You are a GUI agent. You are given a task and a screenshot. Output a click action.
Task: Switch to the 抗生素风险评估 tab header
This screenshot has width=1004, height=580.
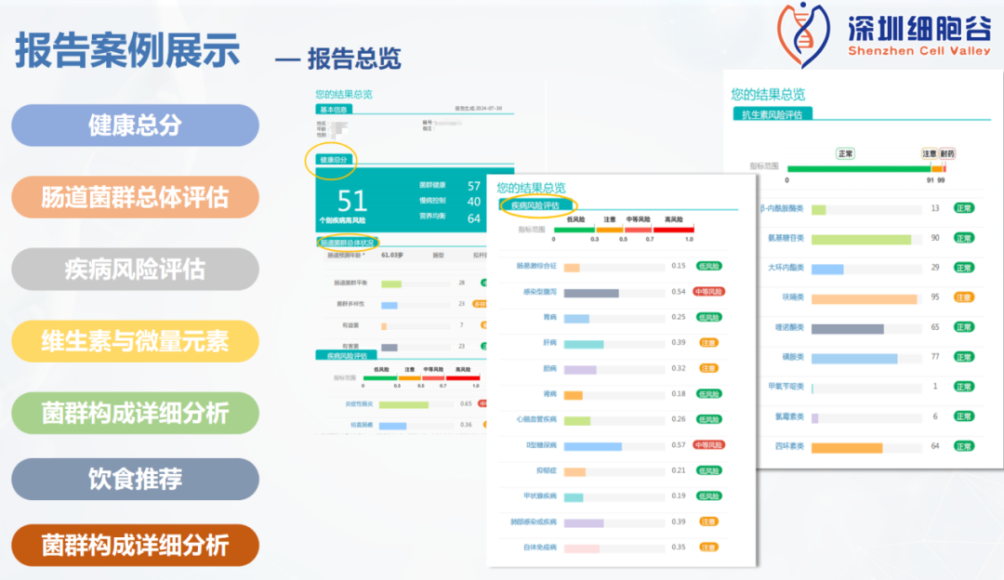pos(773,114)
